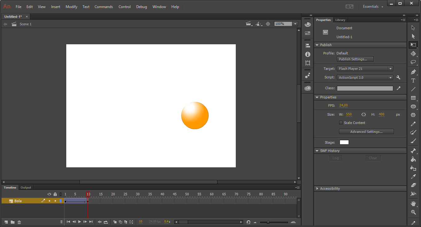
Task: Choose the Lasso tool
Action: click(413, 62)
